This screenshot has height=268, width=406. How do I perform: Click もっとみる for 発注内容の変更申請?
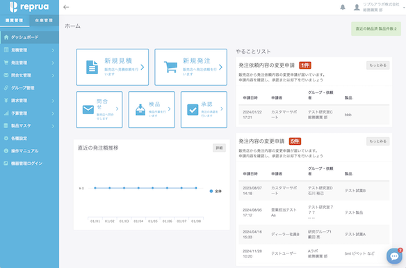click(377, 141)
